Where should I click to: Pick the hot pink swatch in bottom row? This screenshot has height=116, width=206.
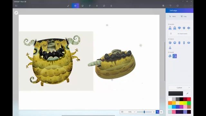[x=174, y=112]
